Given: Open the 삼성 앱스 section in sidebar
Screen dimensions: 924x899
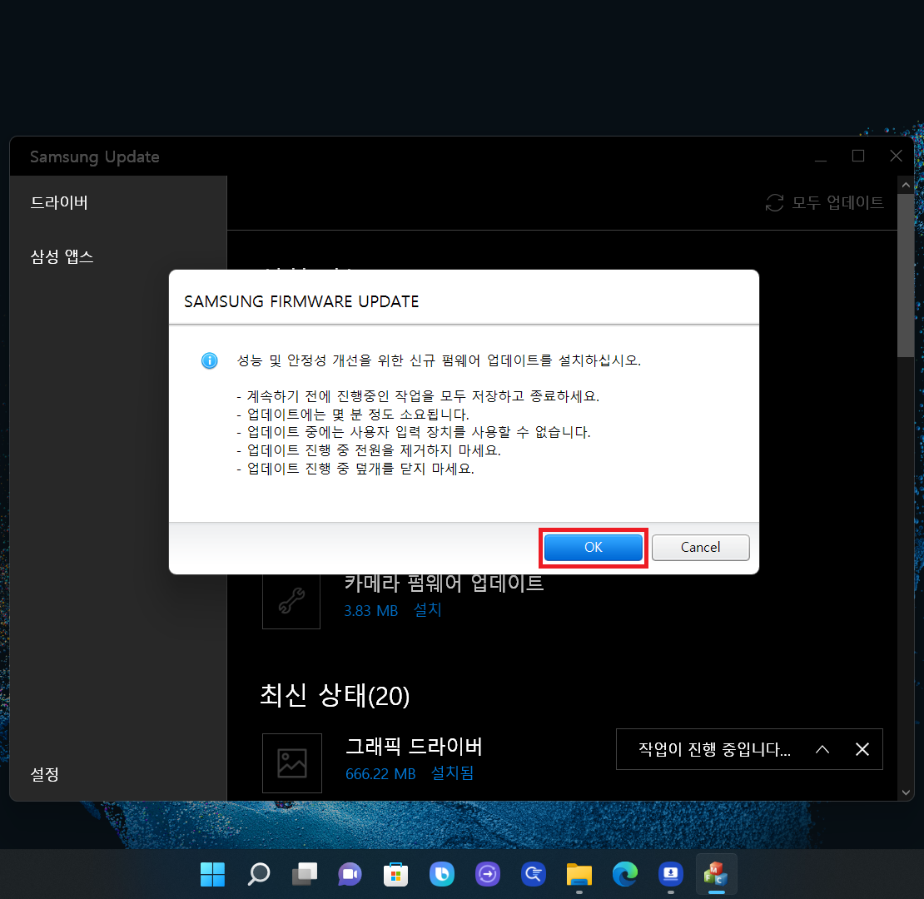Looking at the screenshot, I should coord(62,257).
